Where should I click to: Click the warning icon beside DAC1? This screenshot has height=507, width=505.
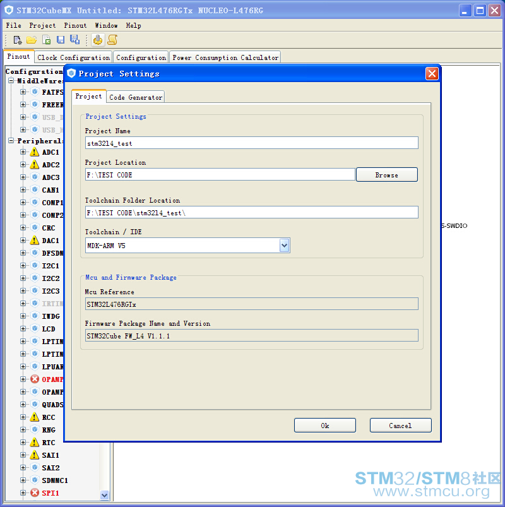tap(35, 241)
